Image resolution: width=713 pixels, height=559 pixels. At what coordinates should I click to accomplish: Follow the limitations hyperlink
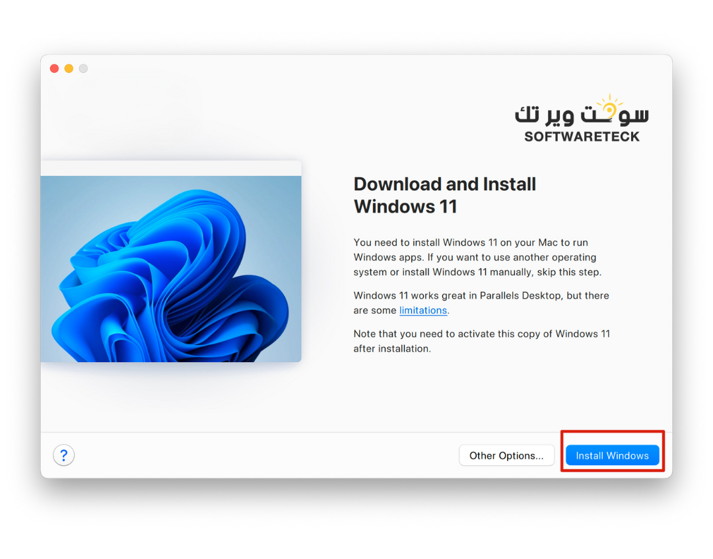click(423, 311)
